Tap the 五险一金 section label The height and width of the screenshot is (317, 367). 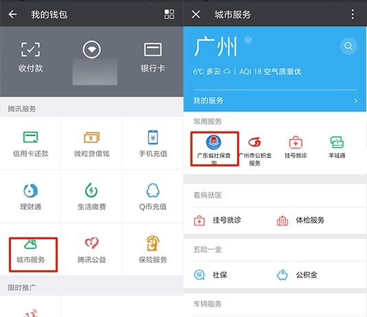coord(208,250)
